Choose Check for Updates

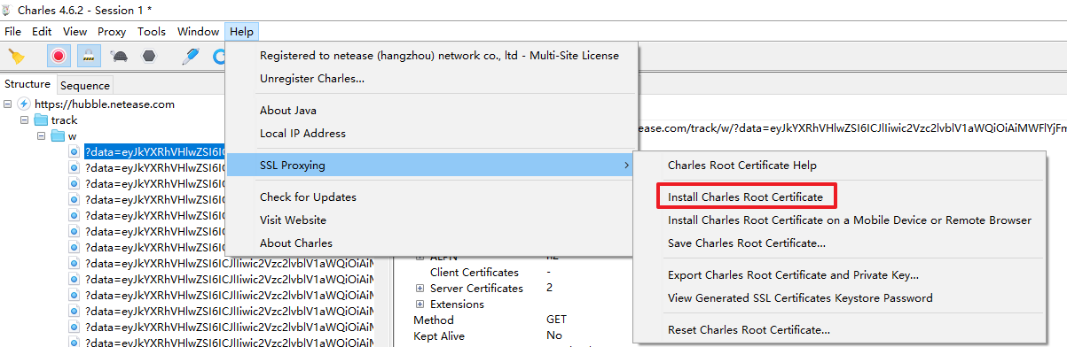(x=431, y=197)
